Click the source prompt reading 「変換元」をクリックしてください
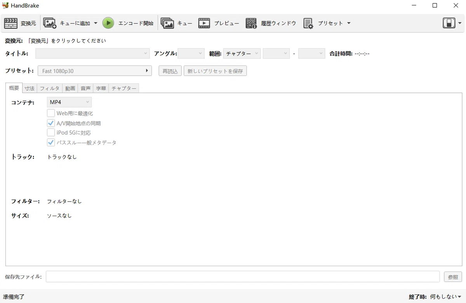 66,40
